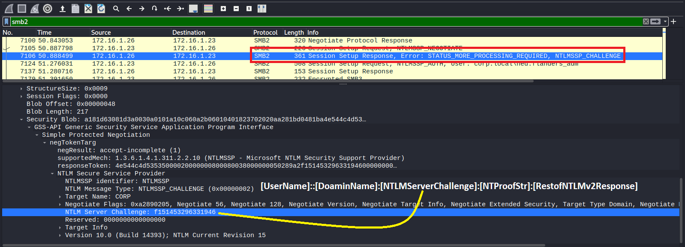685x247 pixels.
Task: Open capture options gear icon
Action: click(48, 9)
